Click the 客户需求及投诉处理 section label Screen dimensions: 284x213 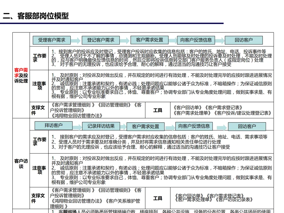coord(21,76)
